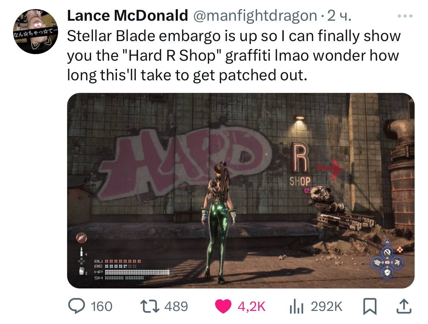Toggle bookmark for this tweet
Screen dimensions: 428x324
pos(370,307)
